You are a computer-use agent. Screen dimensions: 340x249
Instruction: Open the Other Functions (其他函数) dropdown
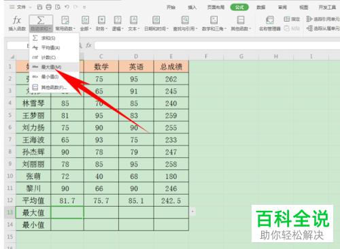coord(241,29)
